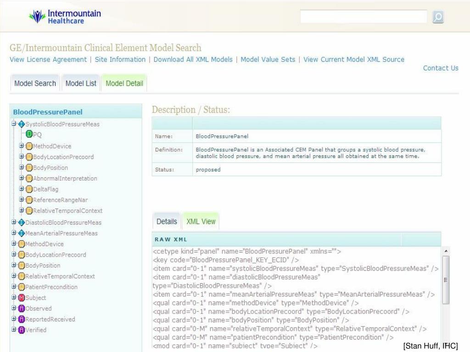Expand the AbnormalInterpretation node

[21, 178]
